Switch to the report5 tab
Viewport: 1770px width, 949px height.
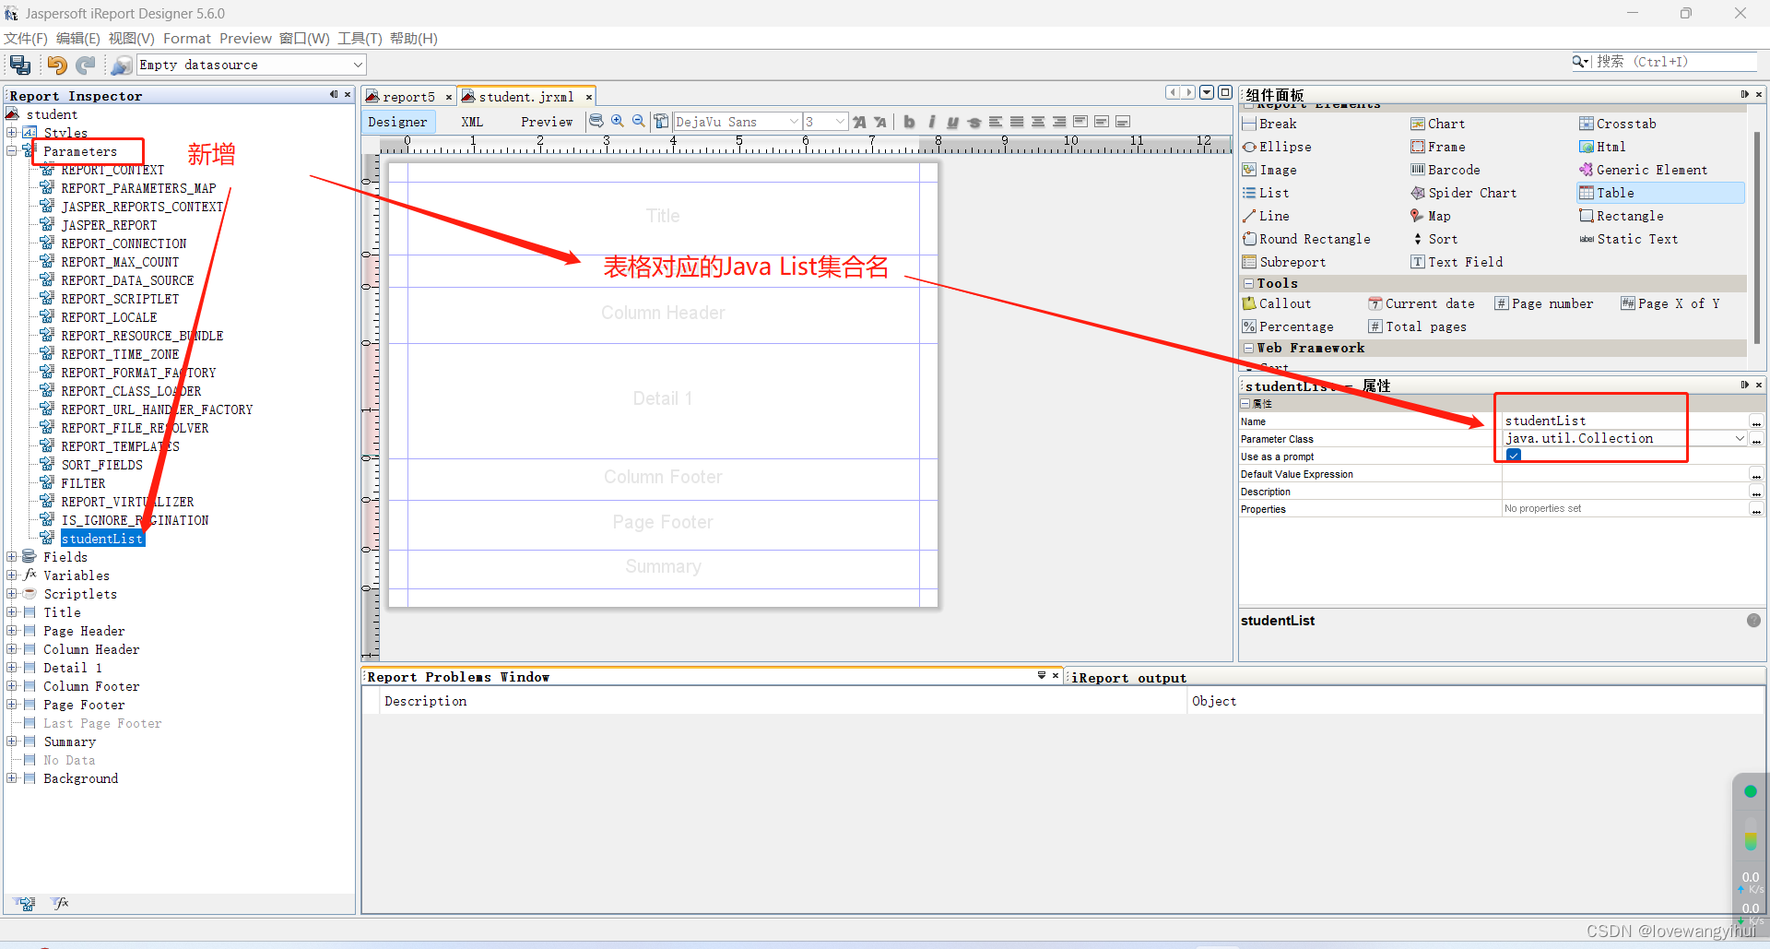(408, 97)
